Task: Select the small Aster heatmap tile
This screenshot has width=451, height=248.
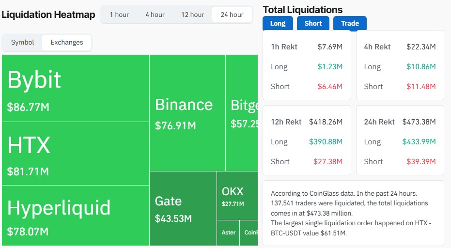Action: [x=228, y=232]
